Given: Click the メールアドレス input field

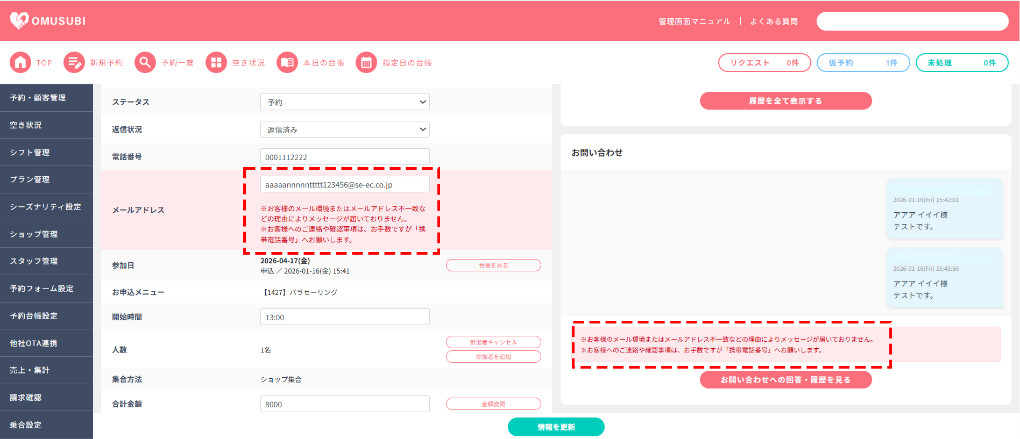Looking at the screenshot, I should pyautogui.click(x=345, y=184).
